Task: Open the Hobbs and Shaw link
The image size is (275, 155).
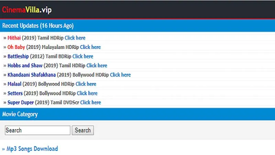Action: (x=25, y=65)
